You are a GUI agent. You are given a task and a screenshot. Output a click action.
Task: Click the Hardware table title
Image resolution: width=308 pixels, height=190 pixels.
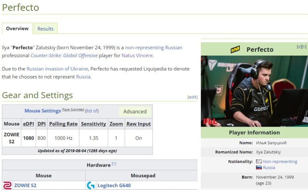(99, 165)
